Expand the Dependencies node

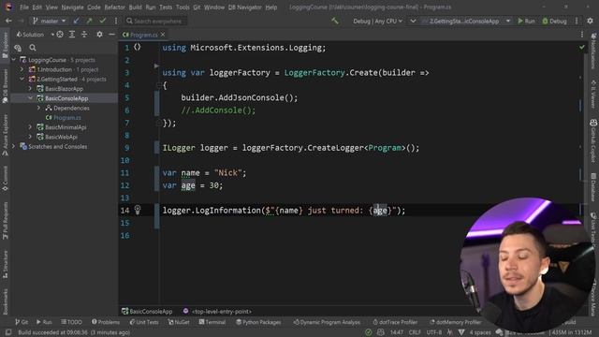[38, 109]
